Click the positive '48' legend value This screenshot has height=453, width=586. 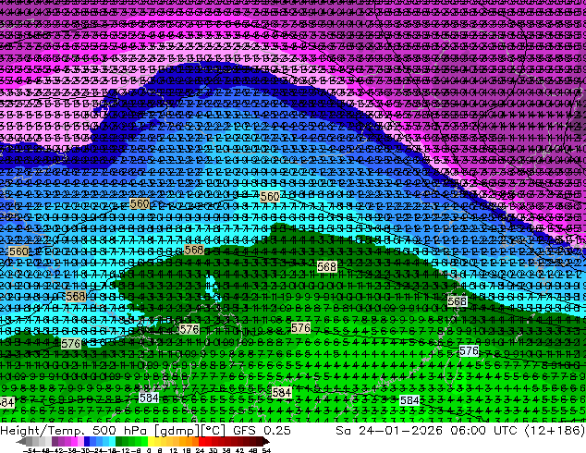click(x=253, y=451)
